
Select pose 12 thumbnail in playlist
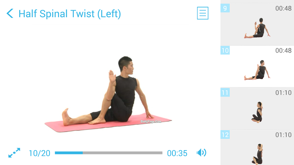point(257,148)
